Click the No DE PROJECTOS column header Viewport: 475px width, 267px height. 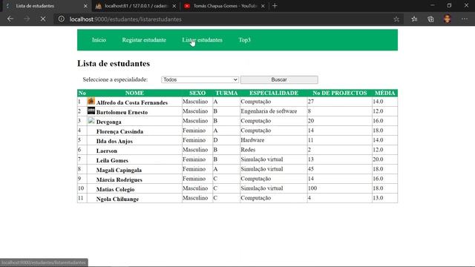[340, 93]
